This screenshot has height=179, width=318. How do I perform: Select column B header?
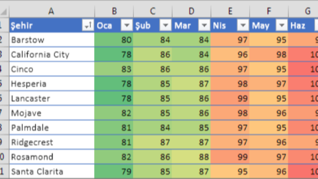point(114,11)
